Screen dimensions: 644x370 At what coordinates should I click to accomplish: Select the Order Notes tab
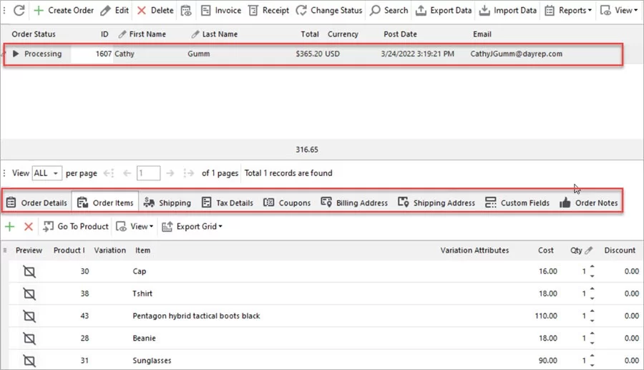589,203
